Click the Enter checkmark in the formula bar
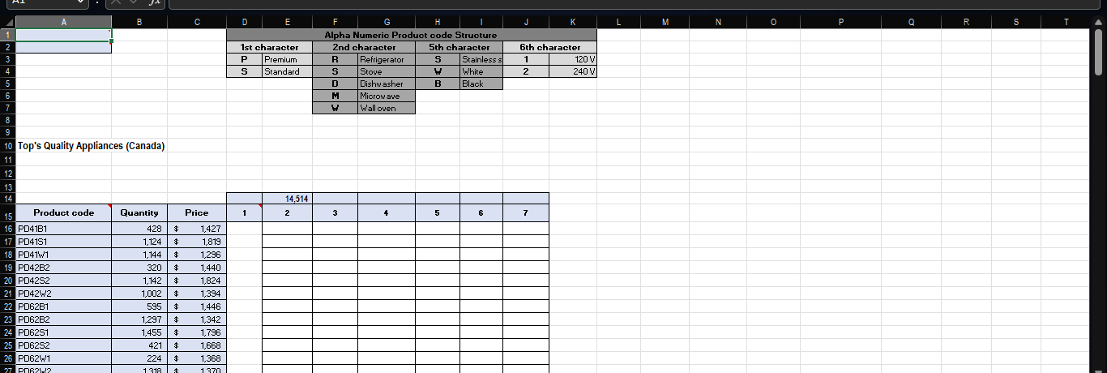 pos(135,3)
